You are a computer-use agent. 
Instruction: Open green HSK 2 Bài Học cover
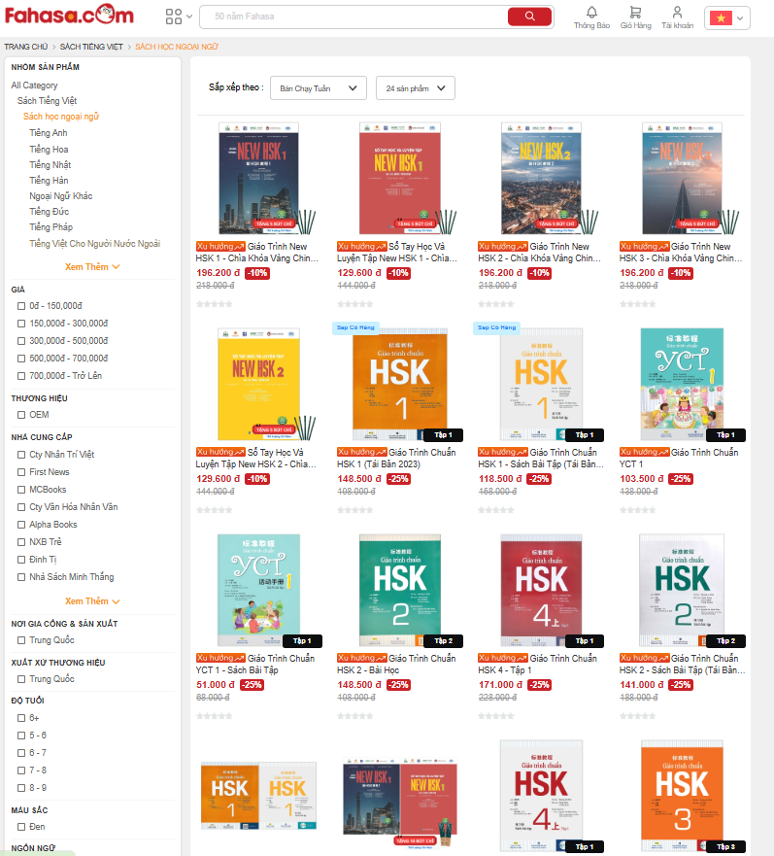click(x=400, y=590)
